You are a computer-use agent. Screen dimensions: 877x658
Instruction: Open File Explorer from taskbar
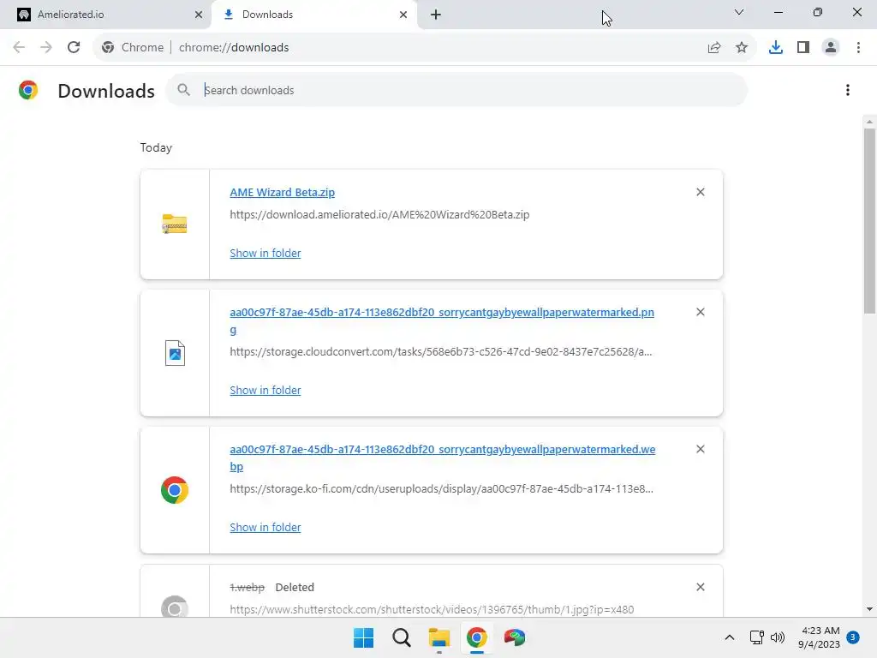(x=439, y=637)
